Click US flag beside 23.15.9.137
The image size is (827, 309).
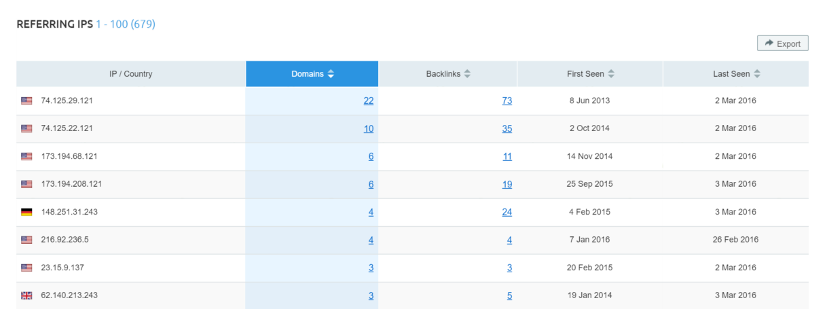point(26,268)
